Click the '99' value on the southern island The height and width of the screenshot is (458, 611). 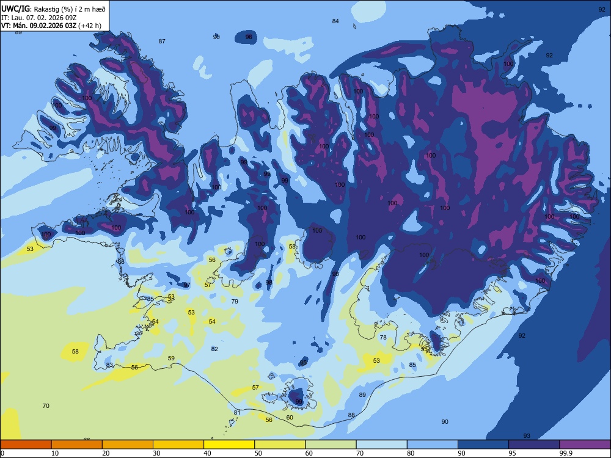point(299,402)
